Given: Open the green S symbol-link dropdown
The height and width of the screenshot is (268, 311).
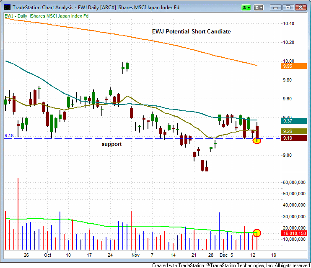Looking at the screenshot, I should [246, 8].
